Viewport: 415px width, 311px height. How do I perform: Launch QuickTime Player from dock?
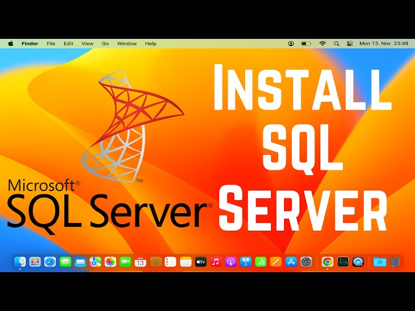click(358, 262)
